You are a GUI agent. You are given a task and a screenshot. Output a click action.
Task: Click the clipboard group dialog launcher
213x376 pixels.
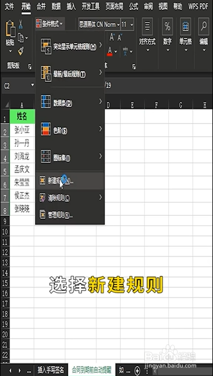pyautogui.click(x=30, y=67)
